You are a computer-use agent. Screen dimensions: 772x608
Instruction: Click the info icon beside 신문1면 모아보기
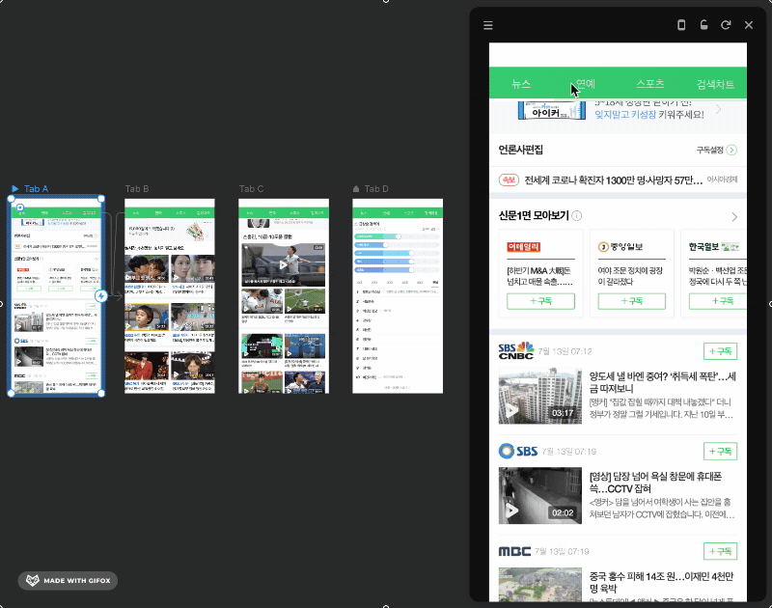(576, 215)
